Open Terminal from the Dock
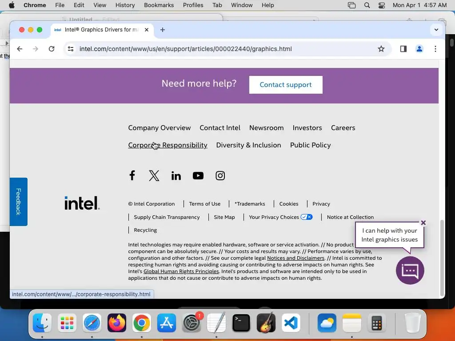Image resolution: width=455 pixels, height=341 pixels. (241, 323)
